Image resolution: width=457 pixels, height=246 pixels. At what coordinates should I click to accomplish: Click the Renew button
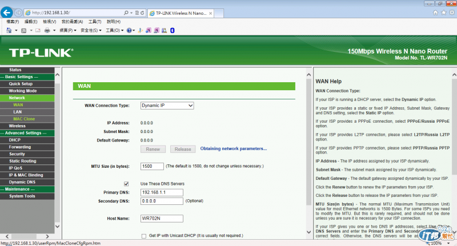pos(153,149)
